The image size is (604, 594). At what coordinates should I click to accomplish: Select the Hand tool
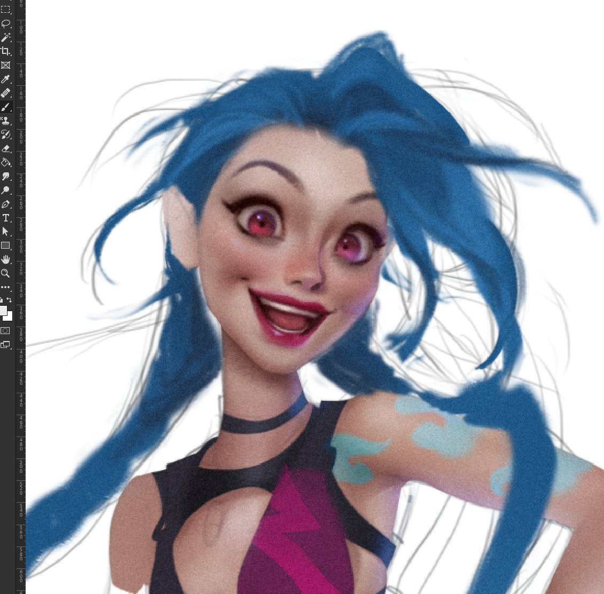[x=5, y=259]
